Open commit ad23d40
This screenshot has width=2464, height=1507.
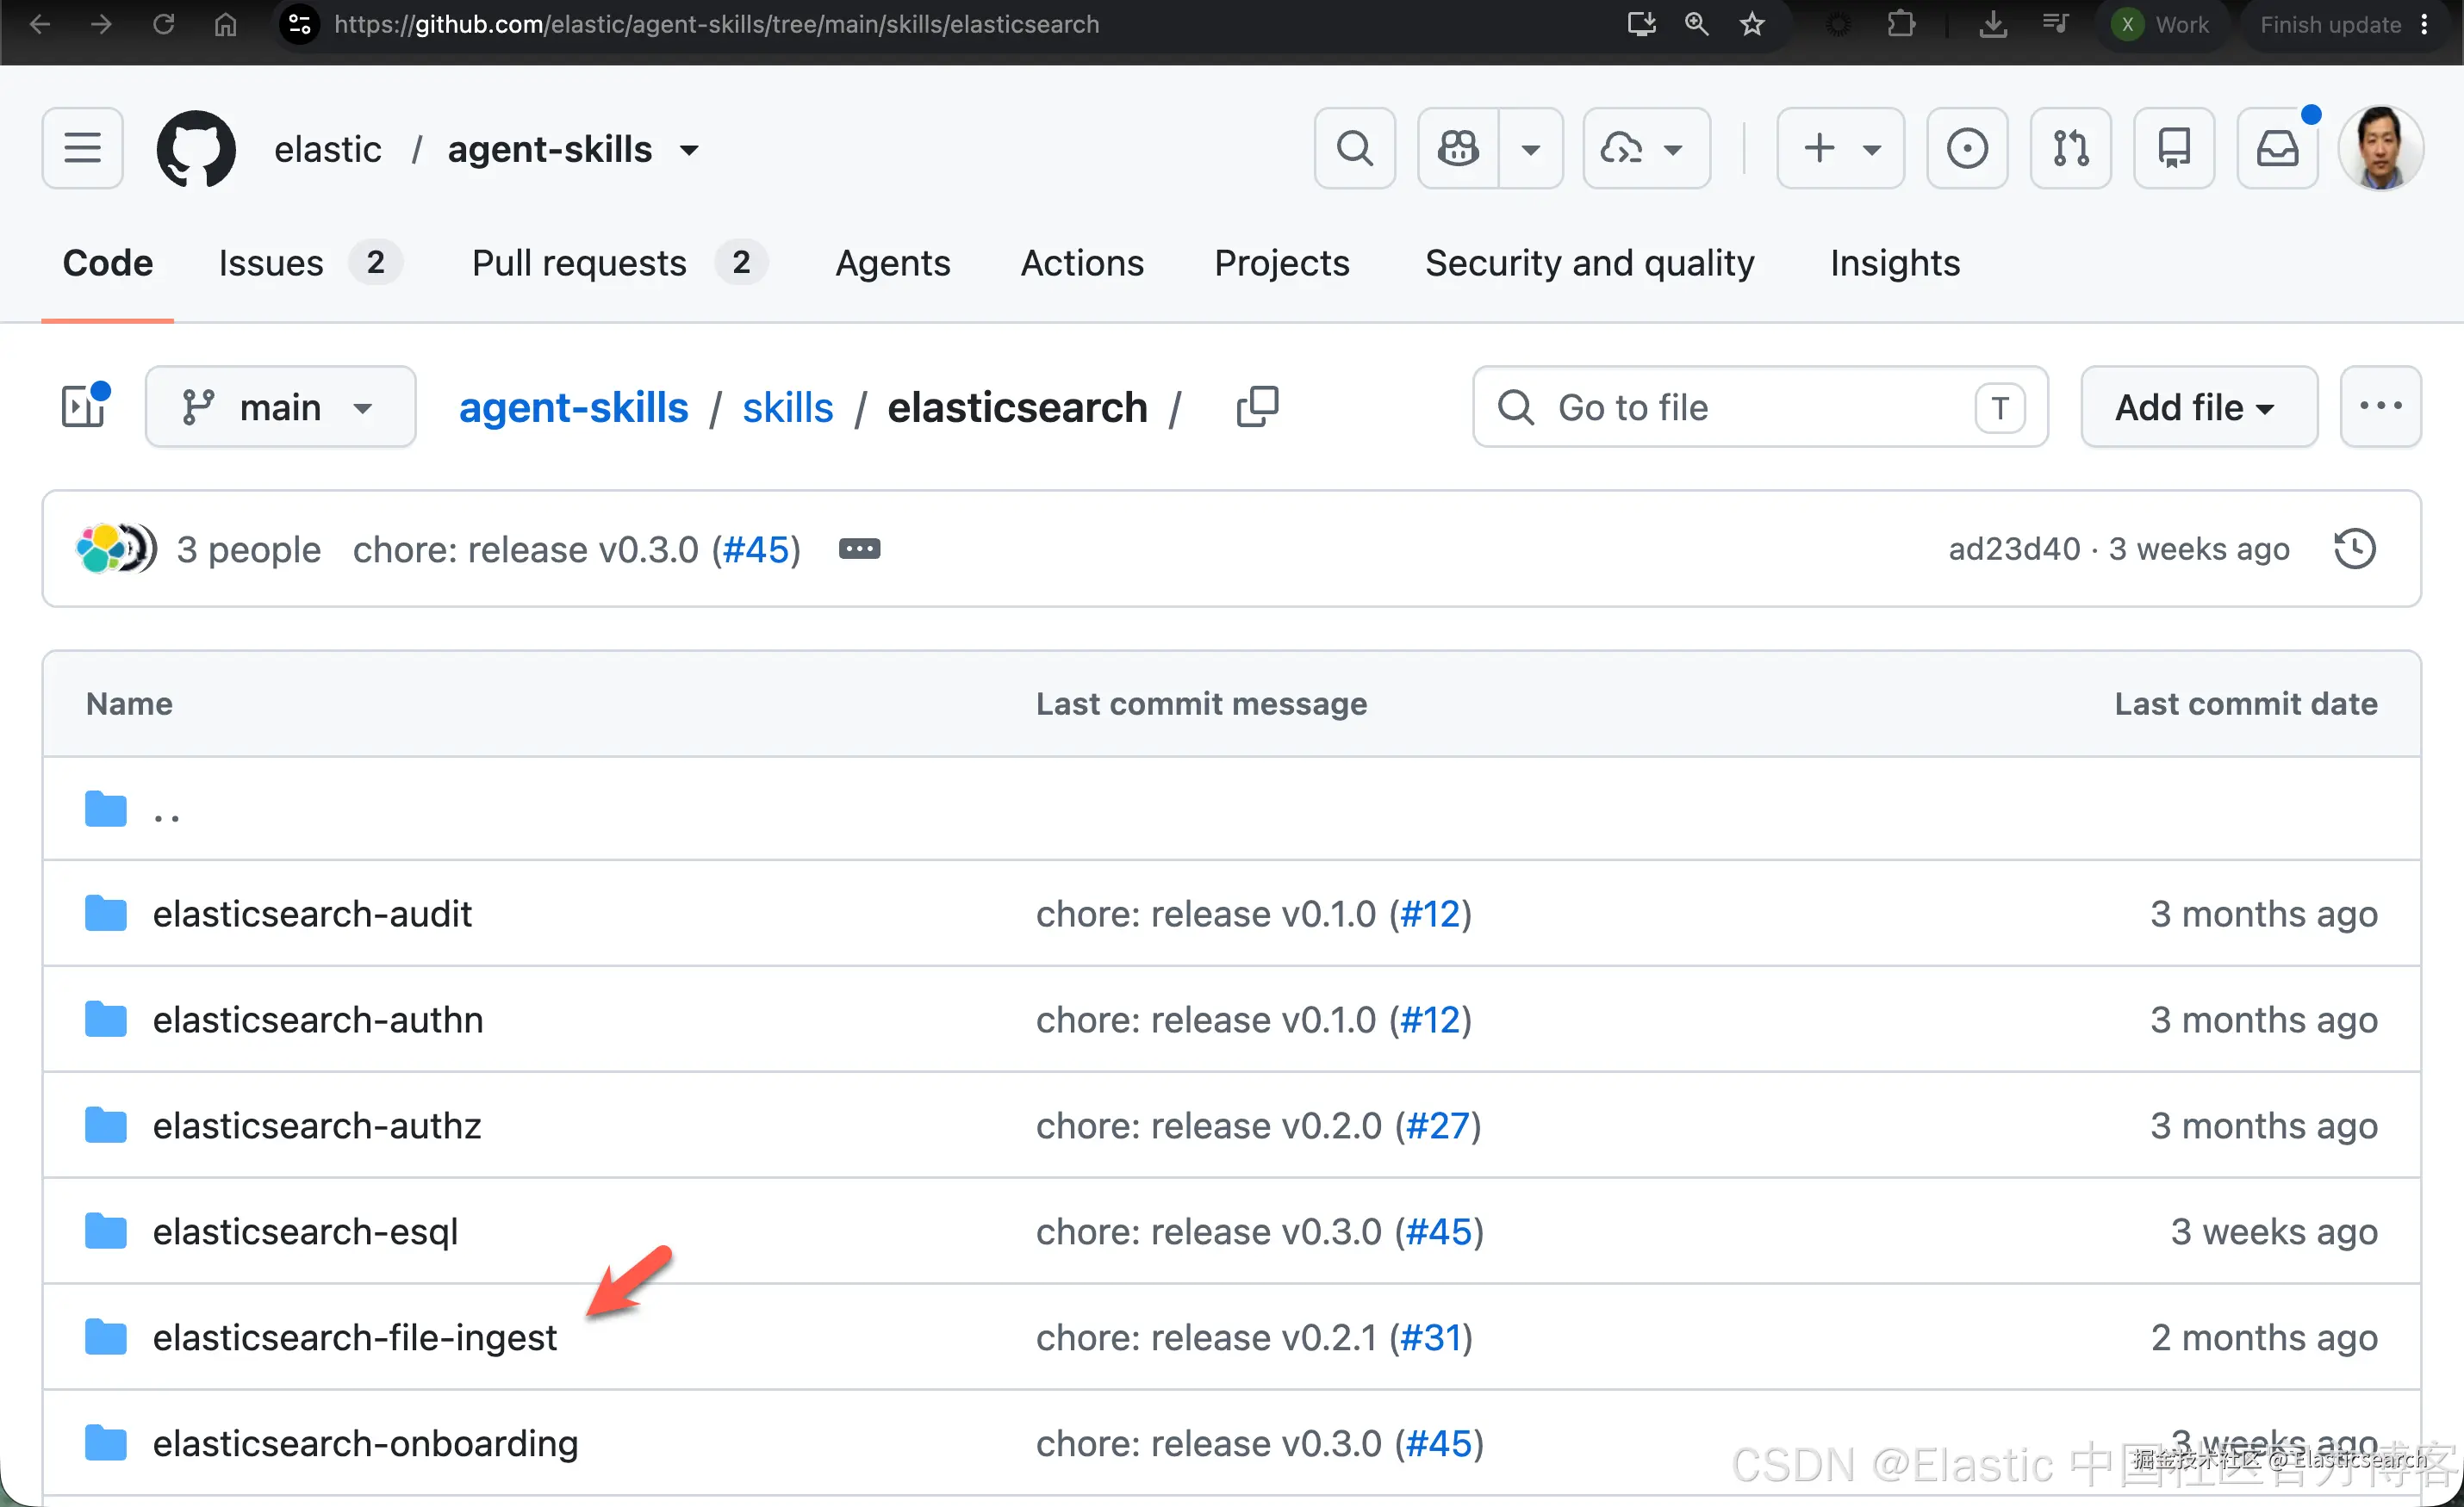[2014, 549]
